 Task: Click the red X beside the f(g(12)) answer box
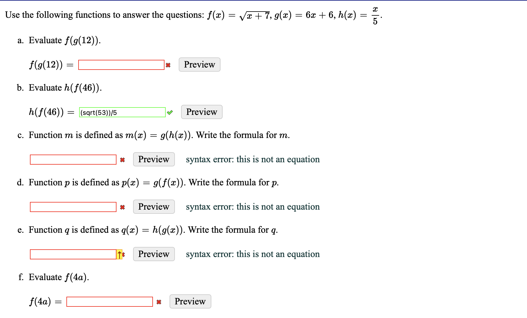point(168,65)
